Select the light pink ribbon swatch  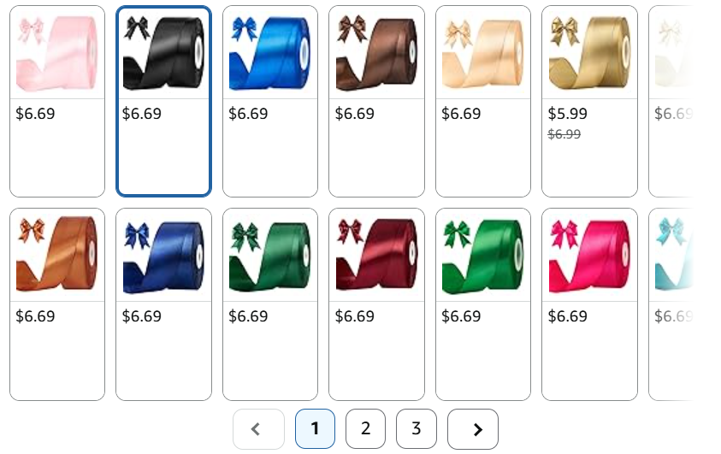click(x=57, y=101)
